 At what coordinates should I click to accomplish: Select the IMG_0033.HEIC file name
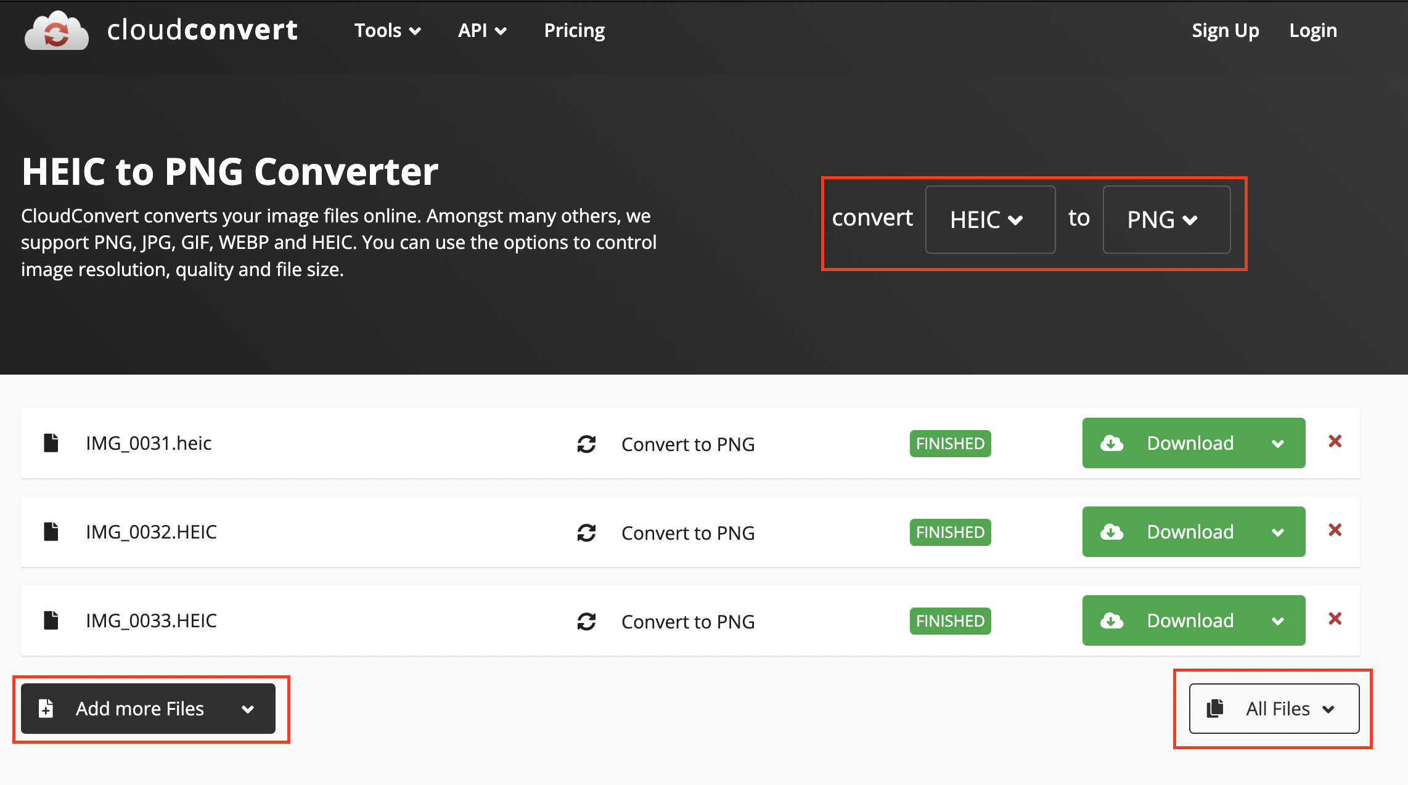point(151,620)
